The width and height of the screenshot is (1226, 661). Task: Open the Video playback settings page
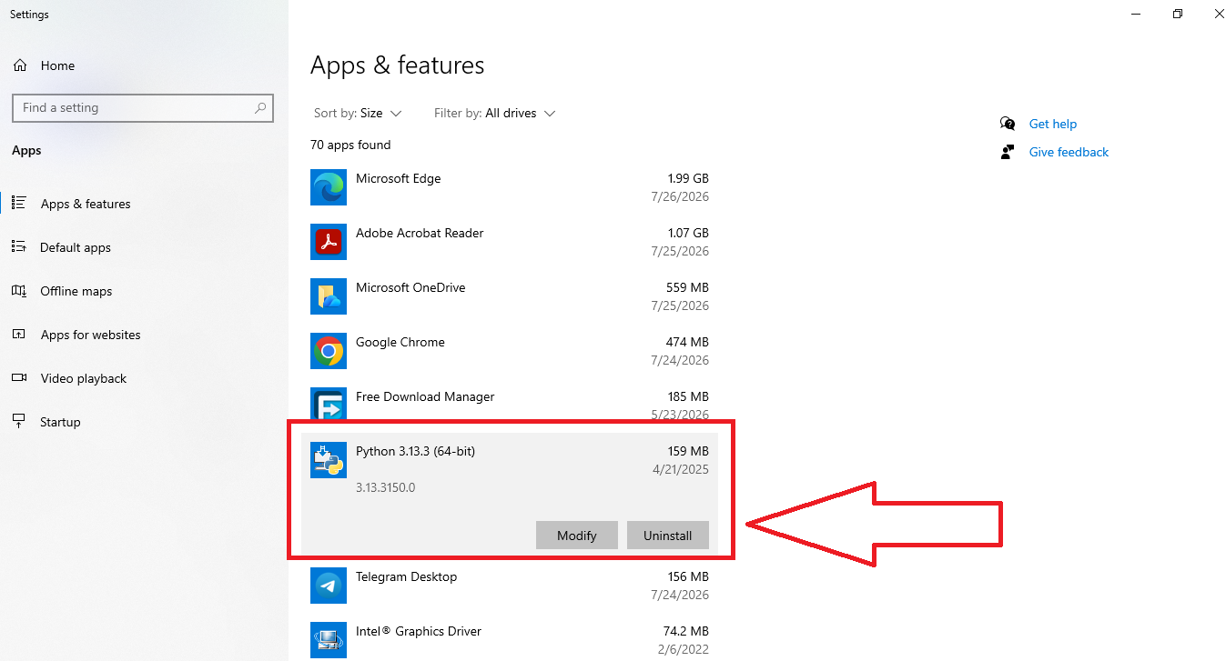coord(84,378)
